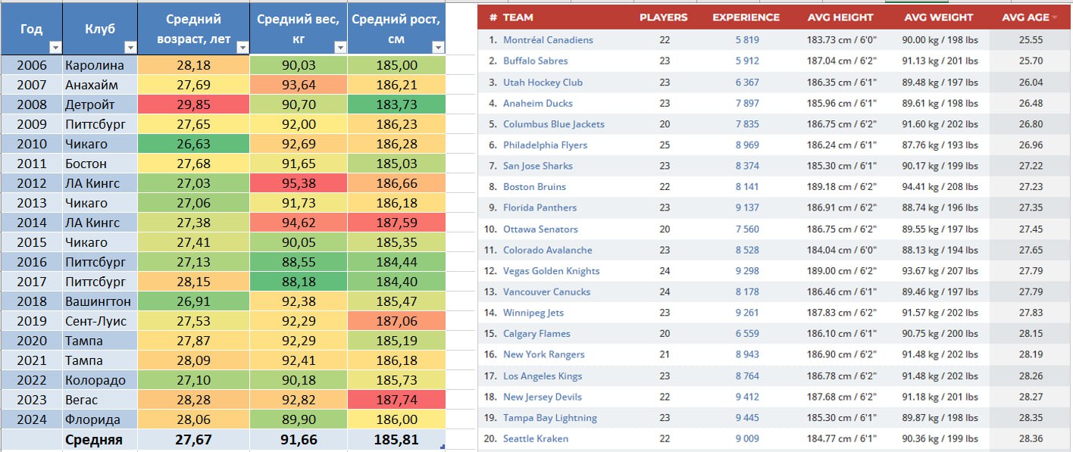This screenshot has width=1073, height=452.
Task: Sort by the EXPERIENCE column header
Action: [x=746, y=17]
